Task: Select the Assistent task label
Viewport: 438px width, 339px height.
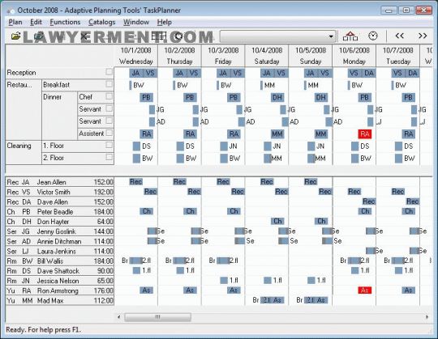Action: [92, 133]
